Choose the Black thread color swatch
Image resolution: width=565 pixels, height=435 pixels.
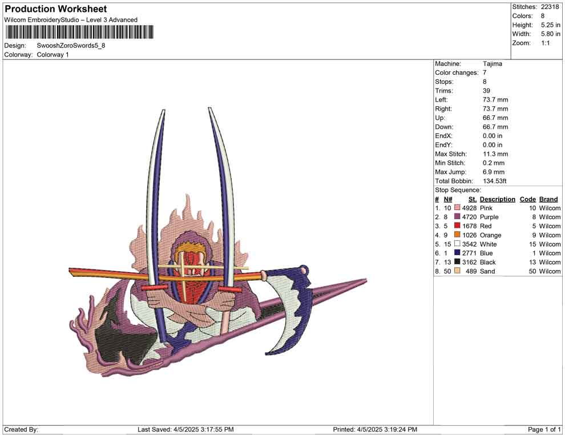pos(457,262)
